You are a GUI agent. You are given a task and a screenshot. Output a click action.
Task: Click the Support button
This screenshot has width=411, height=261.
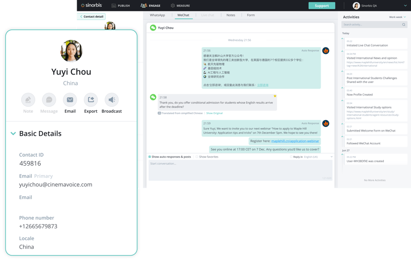322,6
